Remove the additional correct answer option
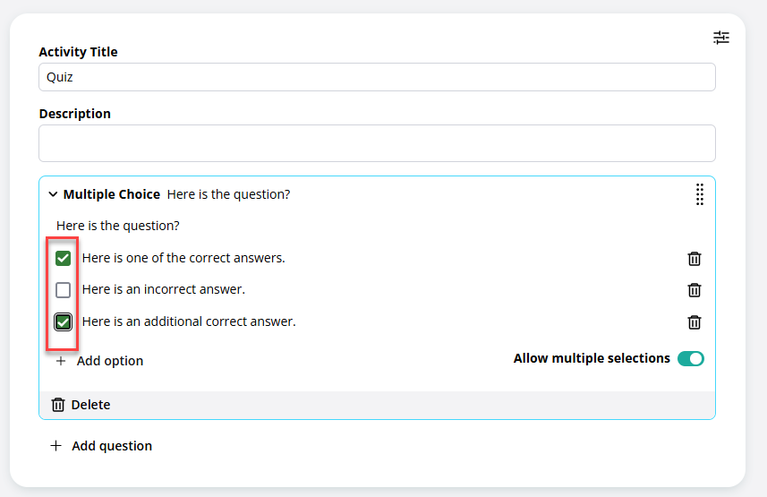 pos(695,322)
